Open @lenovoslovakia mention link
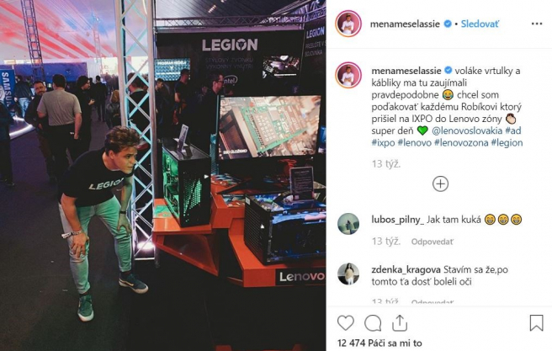 click(x=467, y=130)
